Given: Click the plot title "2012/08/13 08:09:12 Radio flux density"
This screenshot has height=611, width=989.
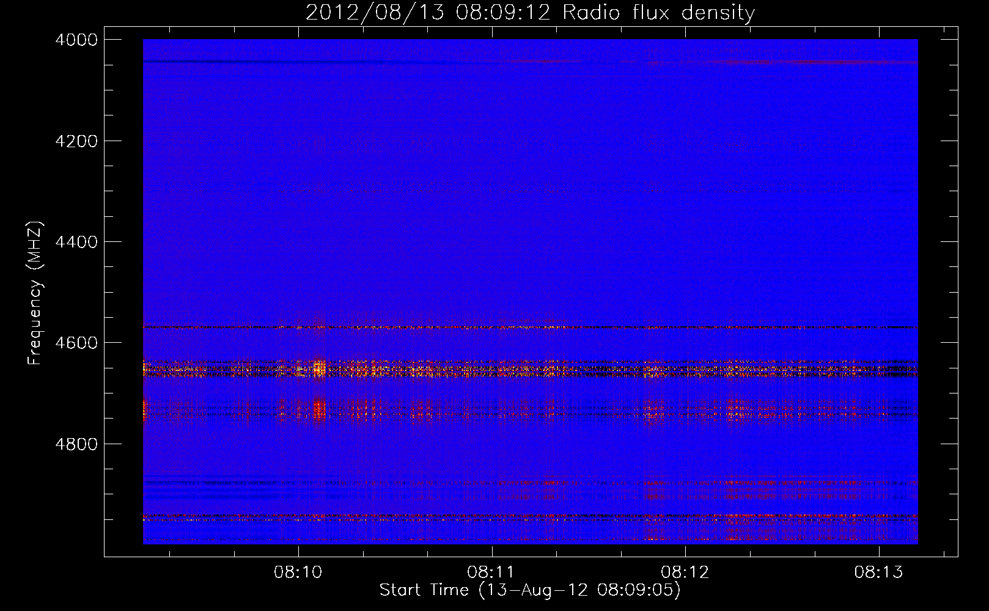Looking at the screenshot, I should pyautogui.click(x=530, y=12).
